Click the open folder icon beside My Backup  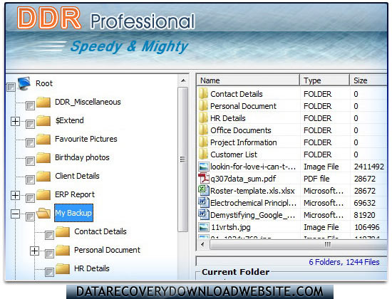coord(43,213)
